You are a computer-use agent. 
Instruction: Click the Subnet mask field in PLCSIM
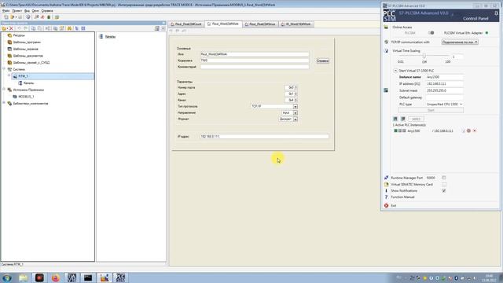[x=444, y=90]
